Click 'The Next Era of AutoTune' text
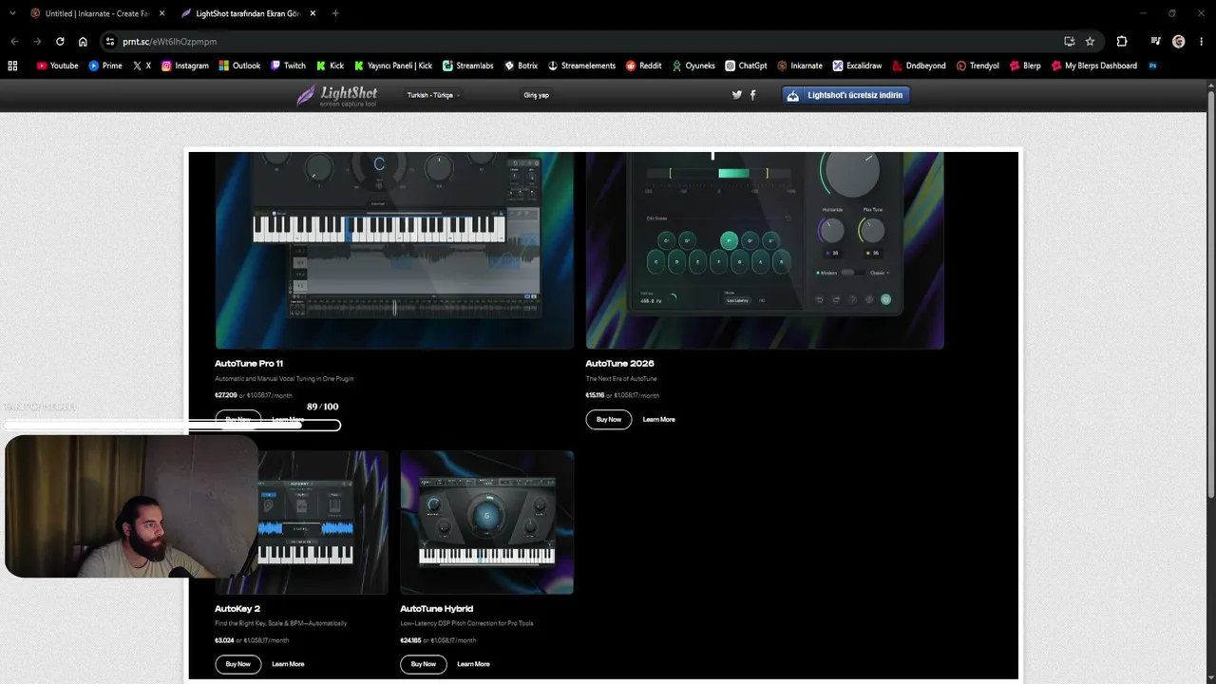The image size is (1216, 684). coord(621,379)
